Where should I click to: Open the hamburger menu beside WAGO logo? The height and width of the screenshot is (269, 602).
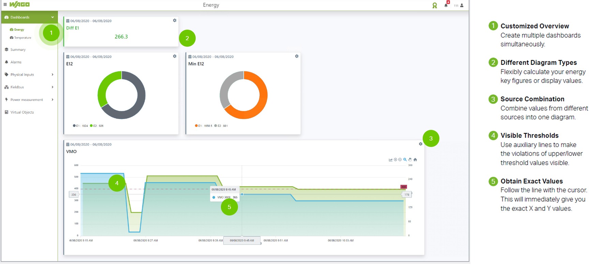[5, 4]
